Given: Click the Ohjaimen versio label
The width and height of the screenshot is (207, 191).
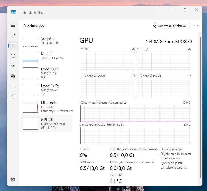Looking at the screenshot, I should 172,149.
